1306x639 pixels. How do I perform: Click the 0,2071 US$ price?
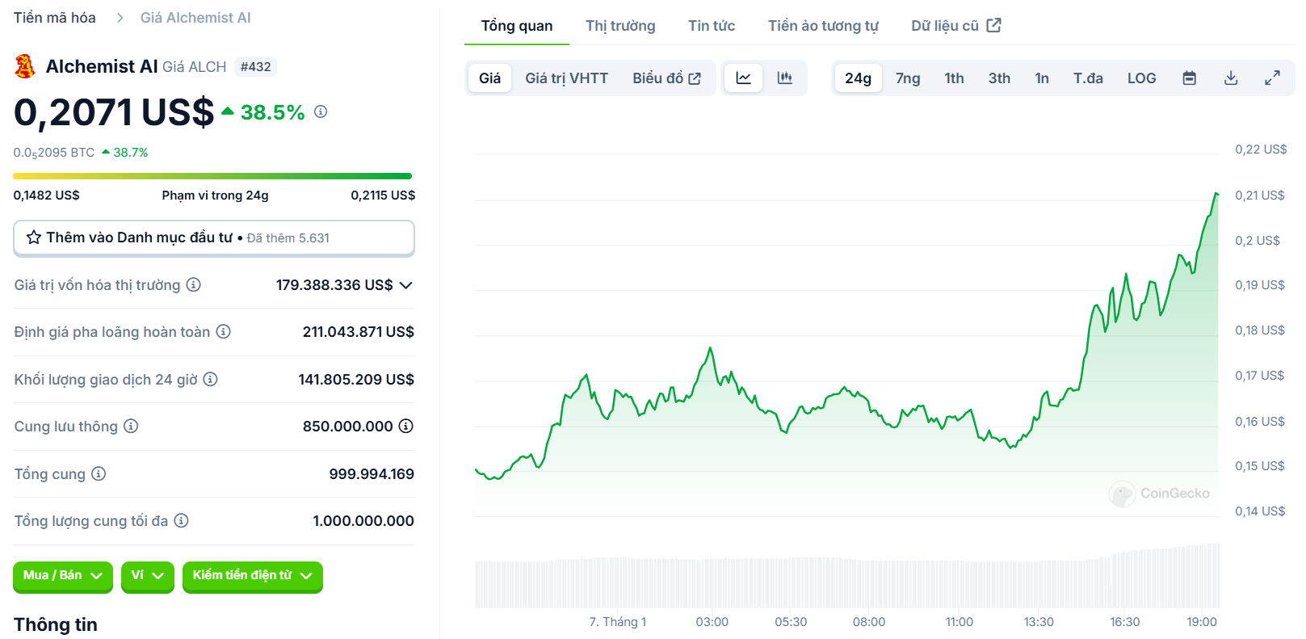point(114,112)
